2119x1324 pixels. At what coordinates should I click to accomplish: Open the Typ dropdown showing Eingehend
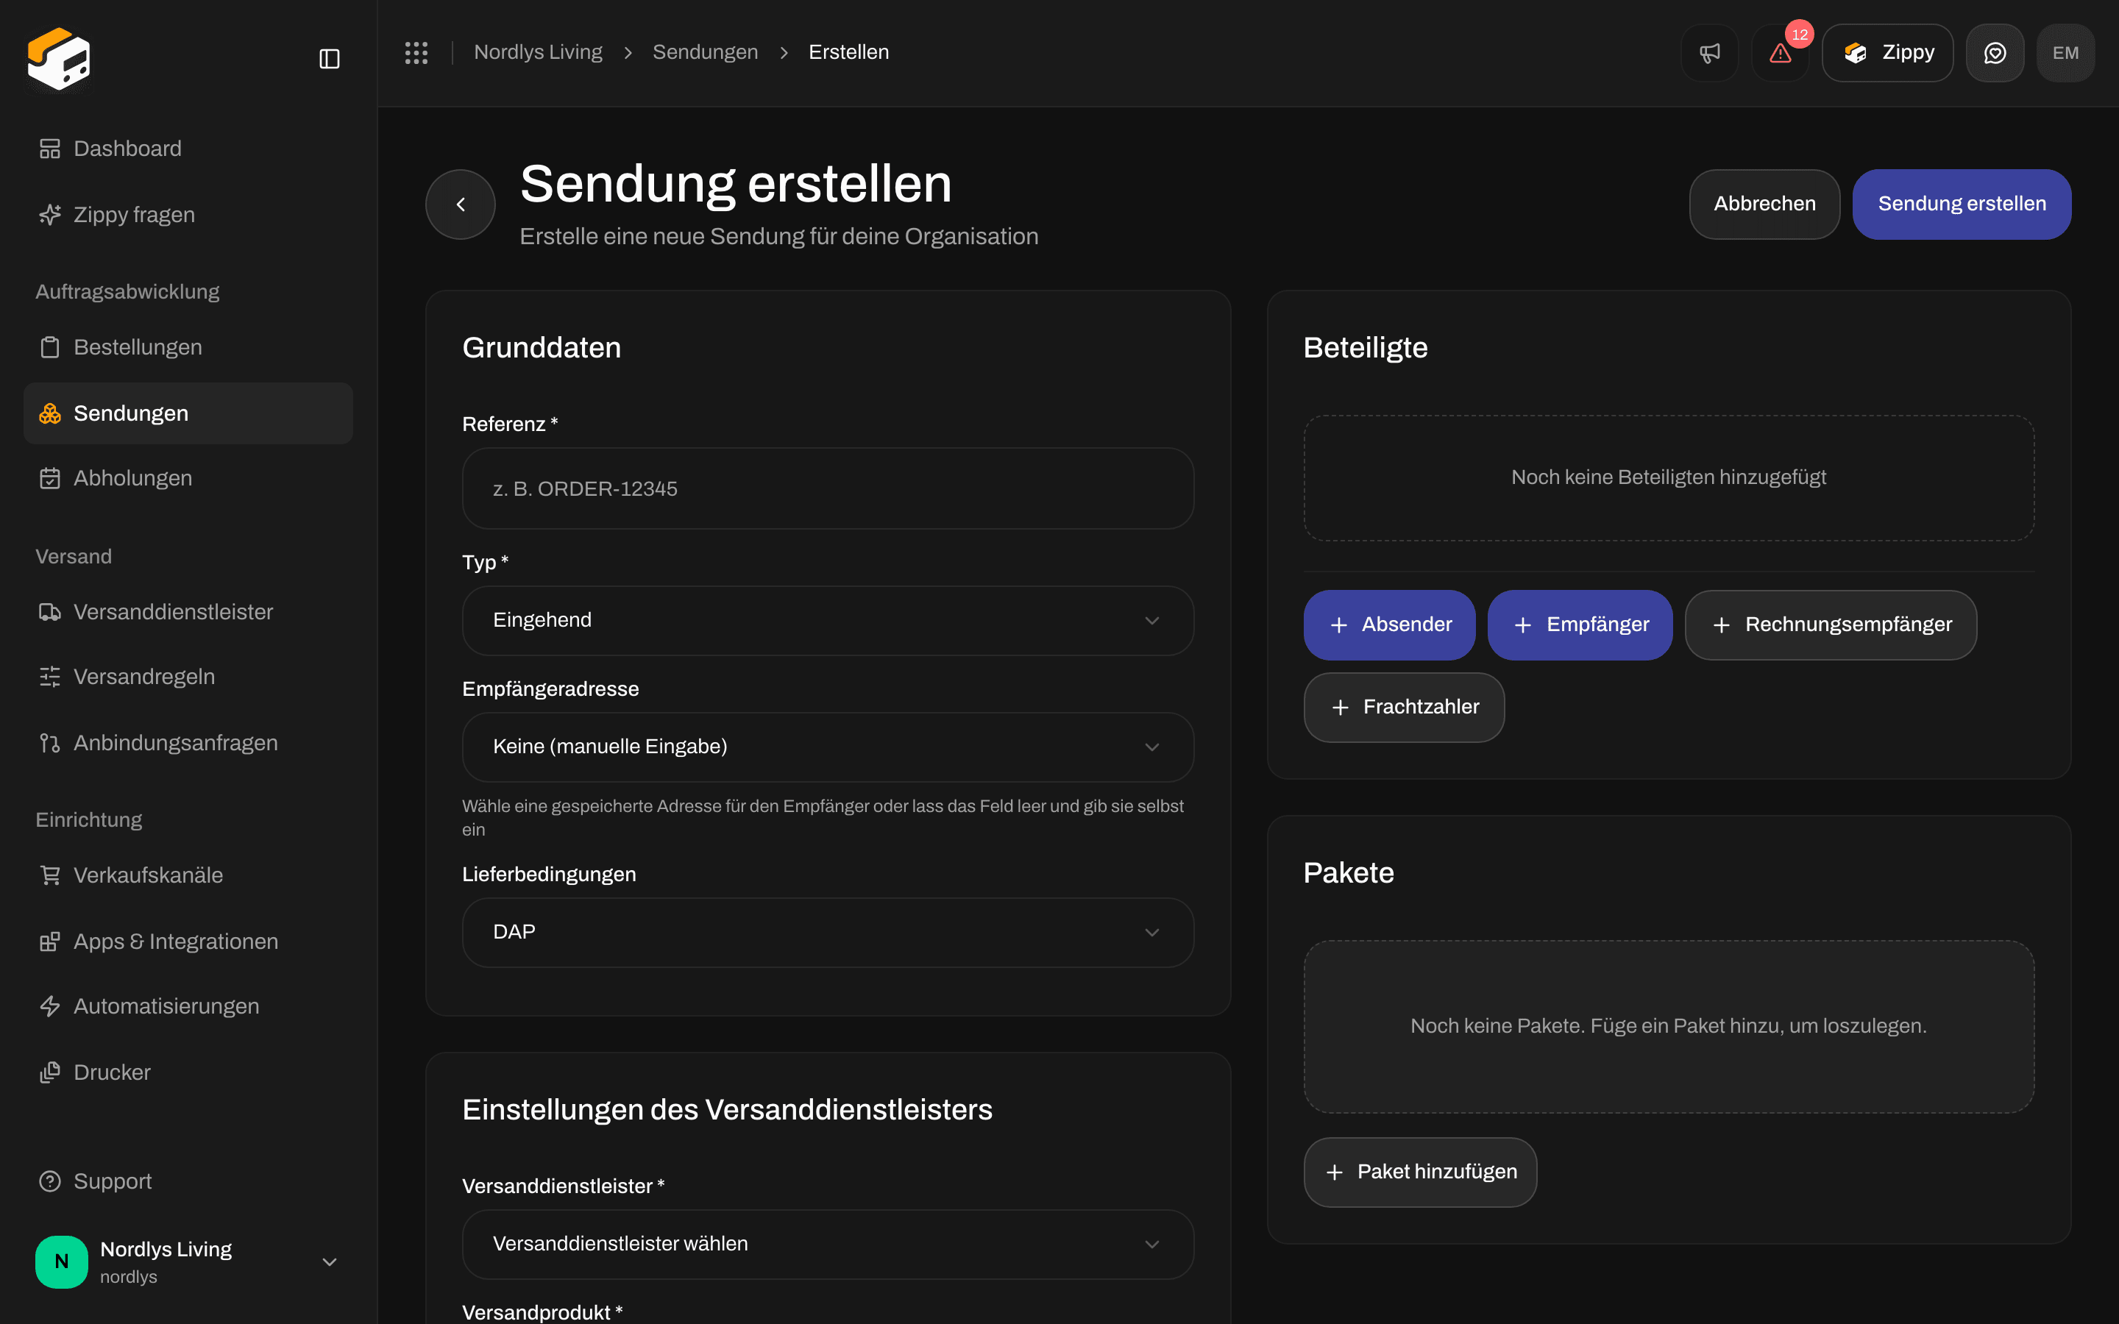(x=828, y=620)
